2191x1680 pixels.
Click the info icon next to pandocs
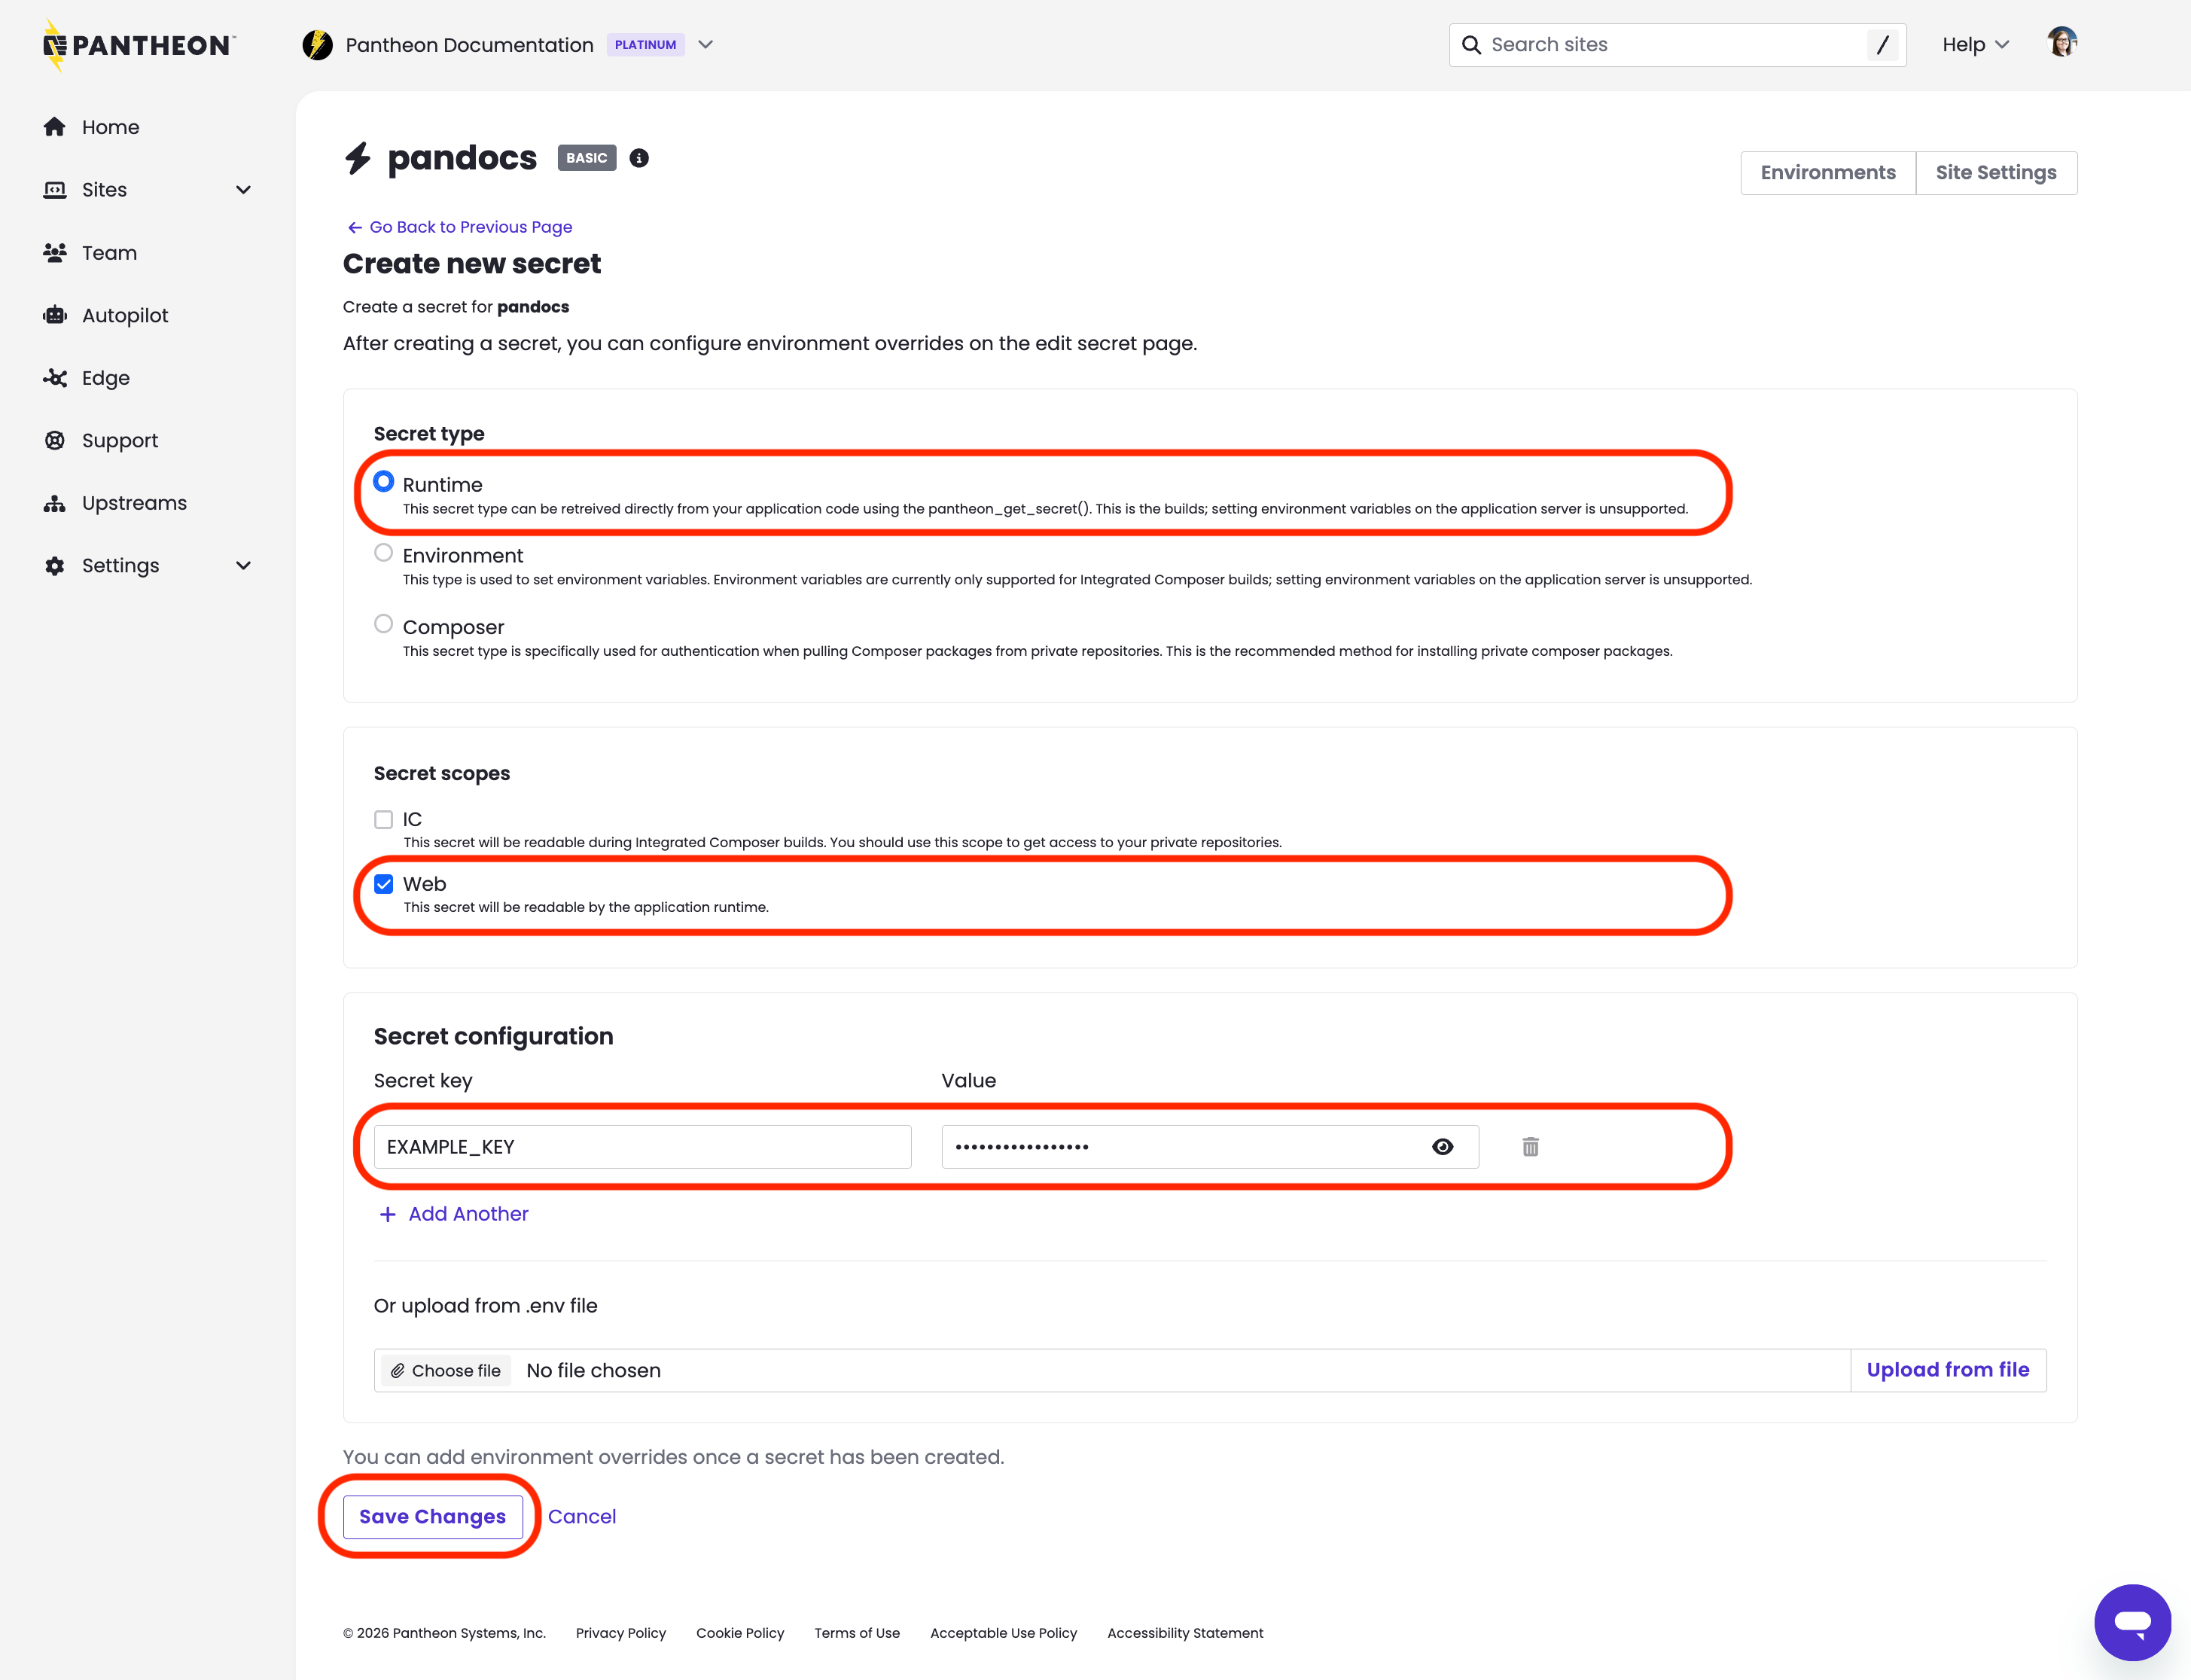[x=639, y=158]
